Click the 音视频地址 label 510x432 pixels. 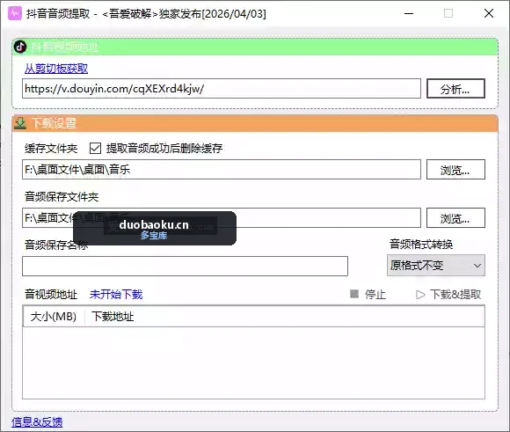[x=51, y=294]
